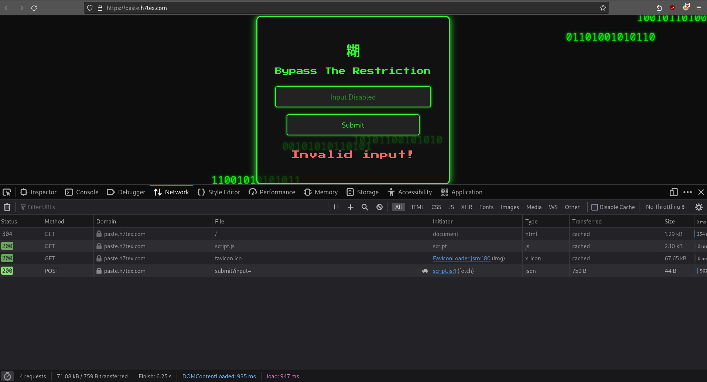Open request blocking icon
Screen dimensions: 707x382
pos(379,207)
